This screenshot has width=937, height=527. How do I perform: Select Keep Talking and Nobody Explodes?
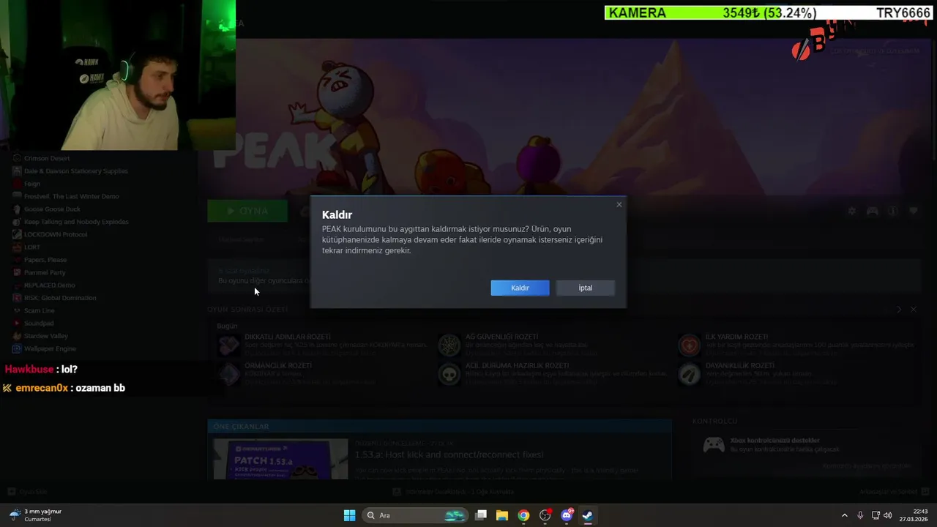pyautogui.click(x=76, y=222)
